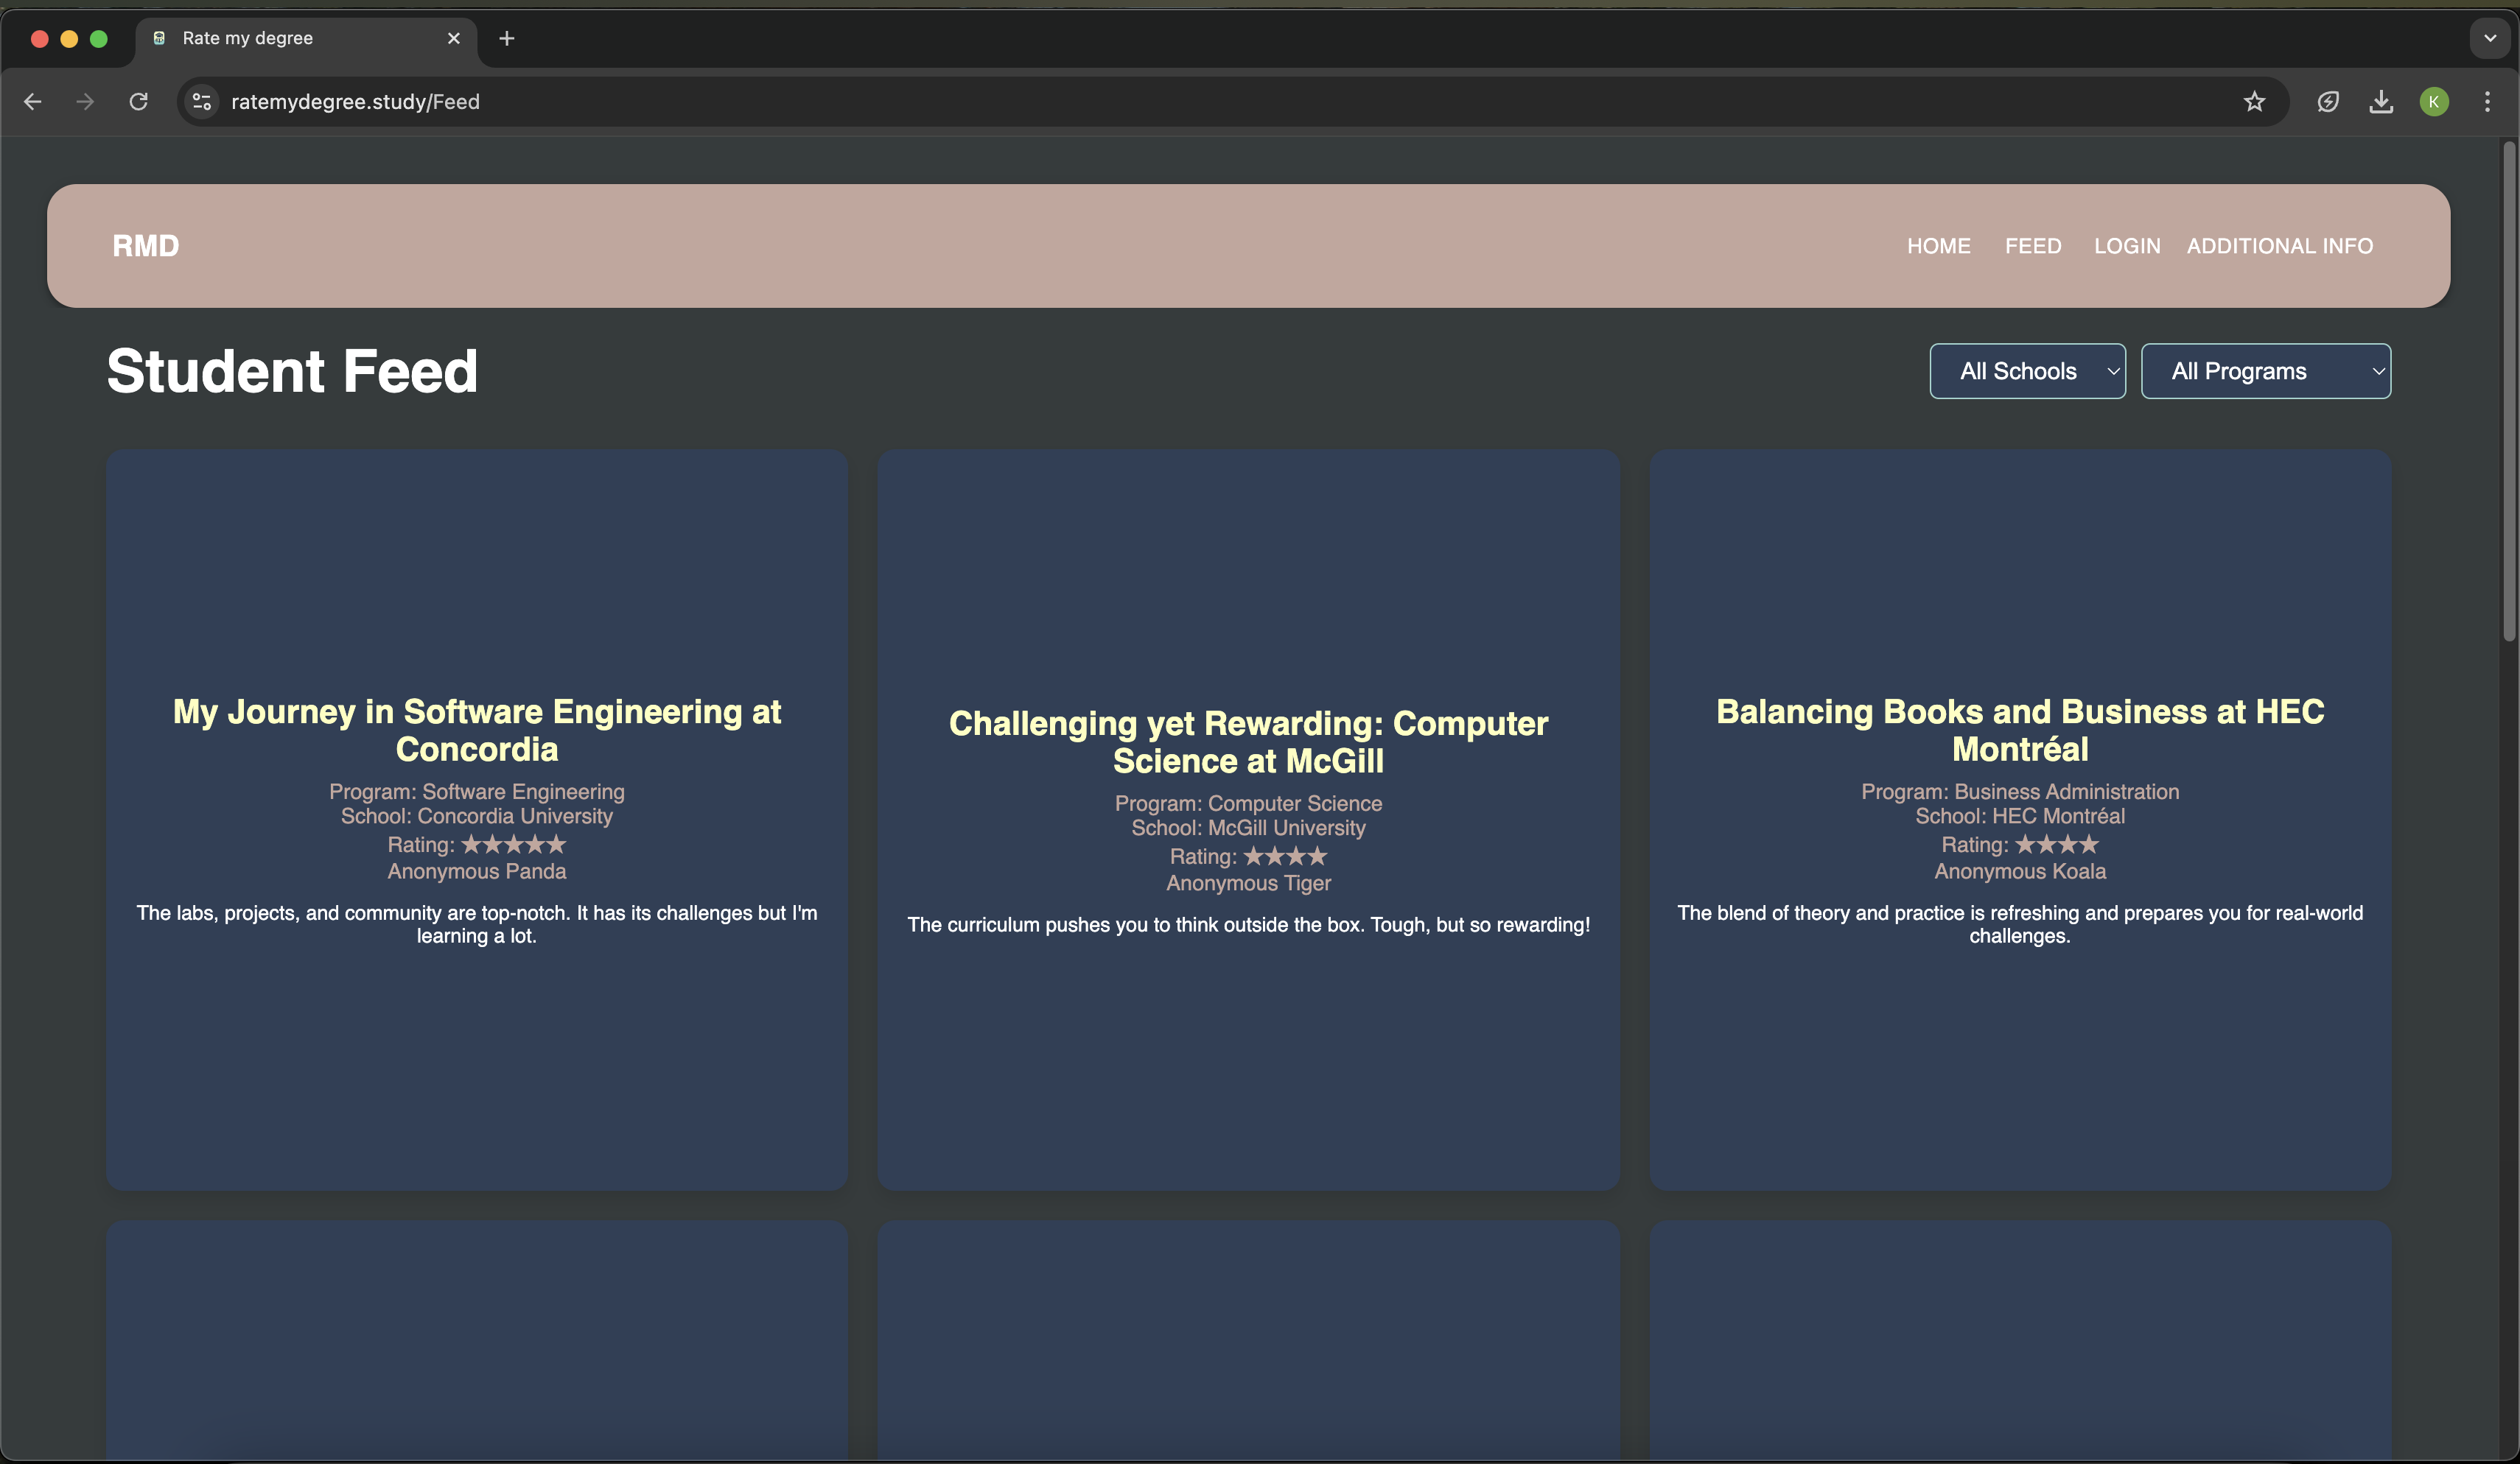Image resolution: width=2520 pixels, height=1464 pixels.
Task: Click the browser forward arrow
Action: click(x=85, y=102)
